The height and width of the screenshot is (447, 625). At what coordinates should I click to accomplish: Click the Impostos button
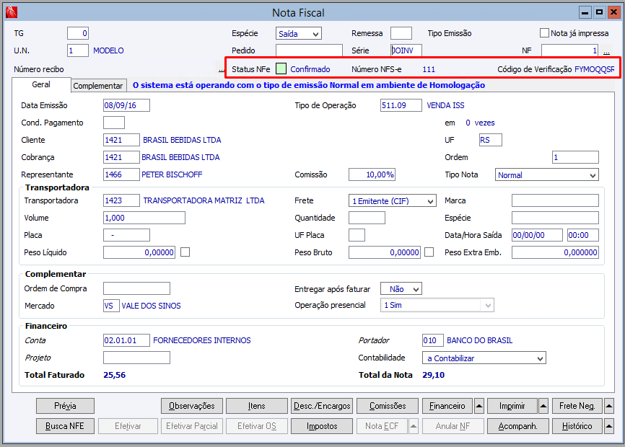pyautogui.click(x=322, y=426)
